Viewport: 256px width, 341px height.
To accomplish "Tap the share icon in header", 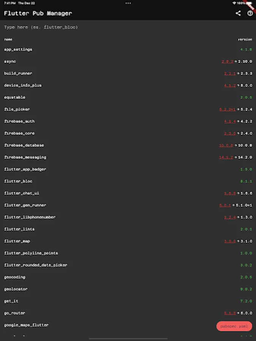I will [x=238, y=13].
